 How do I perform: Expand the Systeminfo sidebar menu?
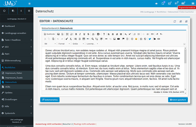[x=17, y=113]
